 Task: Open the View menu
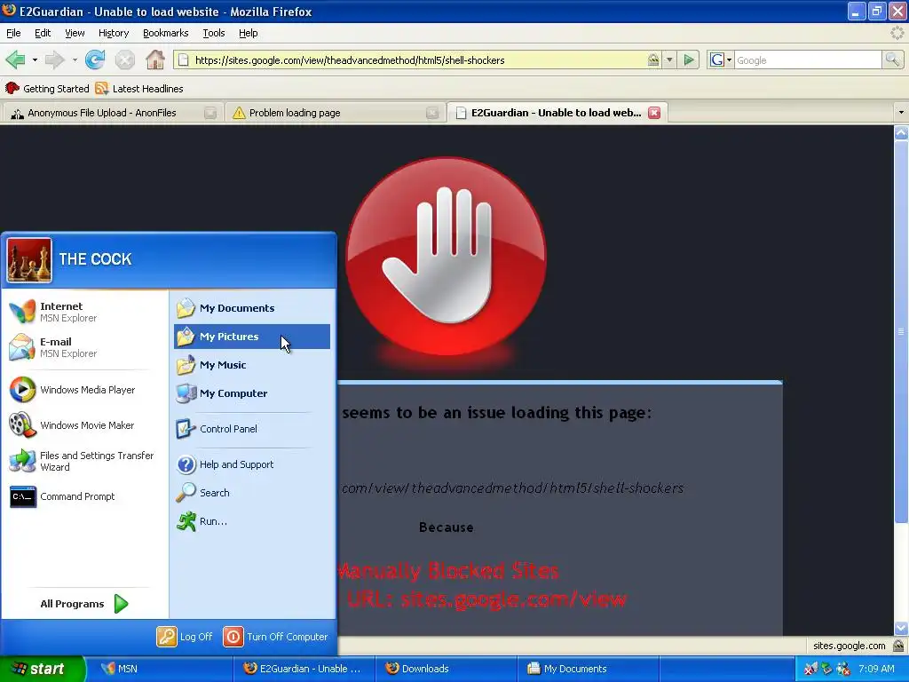pyautogui.click(x=75, y=33)
